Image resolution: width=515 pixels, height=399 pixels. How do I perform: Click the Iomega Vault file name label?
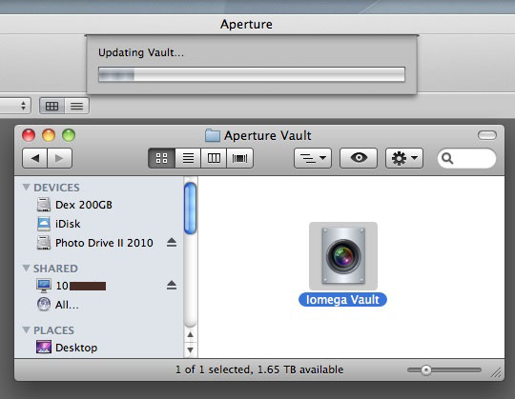coord(342,300)
